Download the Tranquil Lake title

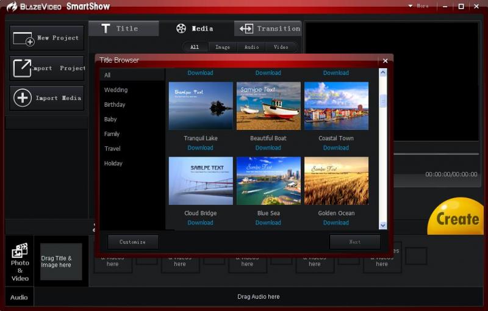tap(200, 148)
